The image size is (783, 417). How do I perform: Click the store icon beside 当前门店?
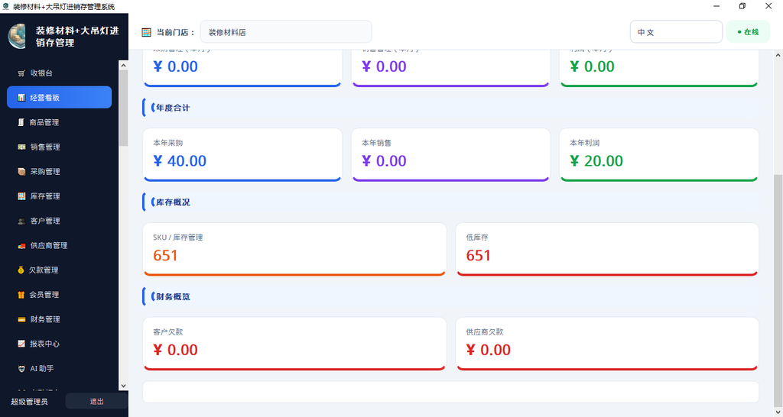(x=146, y=32)
